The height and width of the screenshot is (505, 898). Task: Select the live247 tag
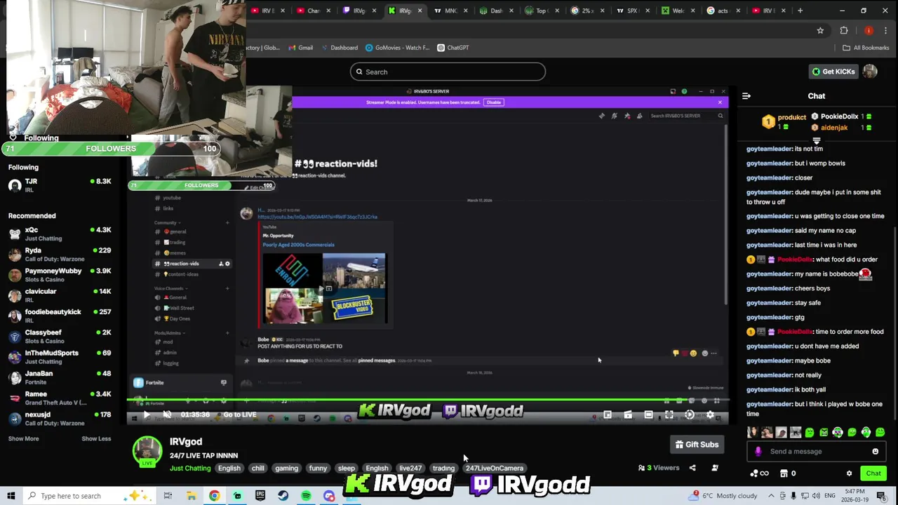click(410, 468)
